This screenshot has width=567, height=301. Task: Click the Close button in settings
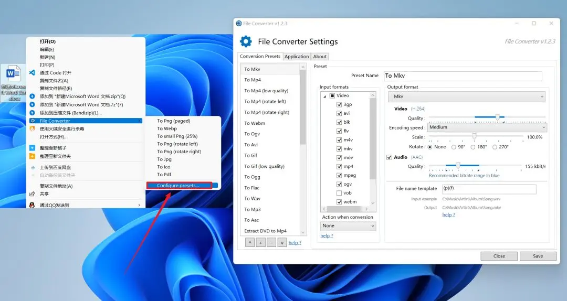(499, 256)
